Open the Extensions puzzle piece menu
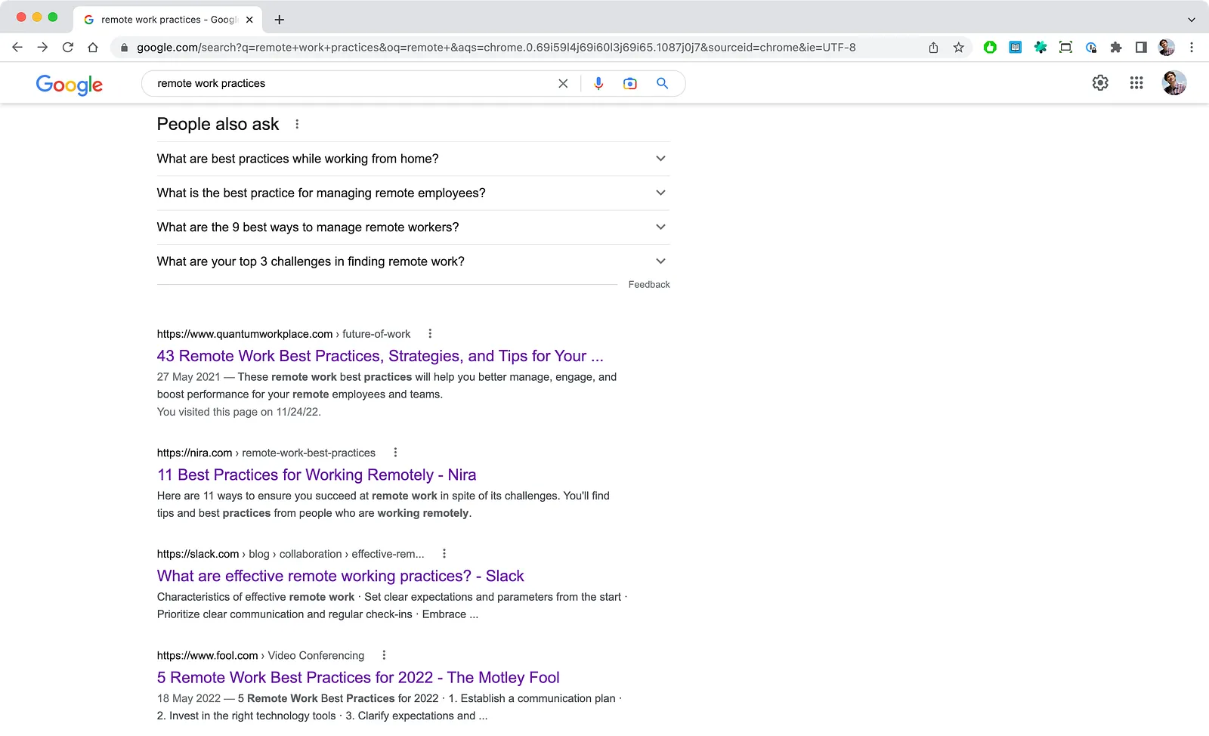The height and width of the screenshot is (736, 1209). [1116, 48]
